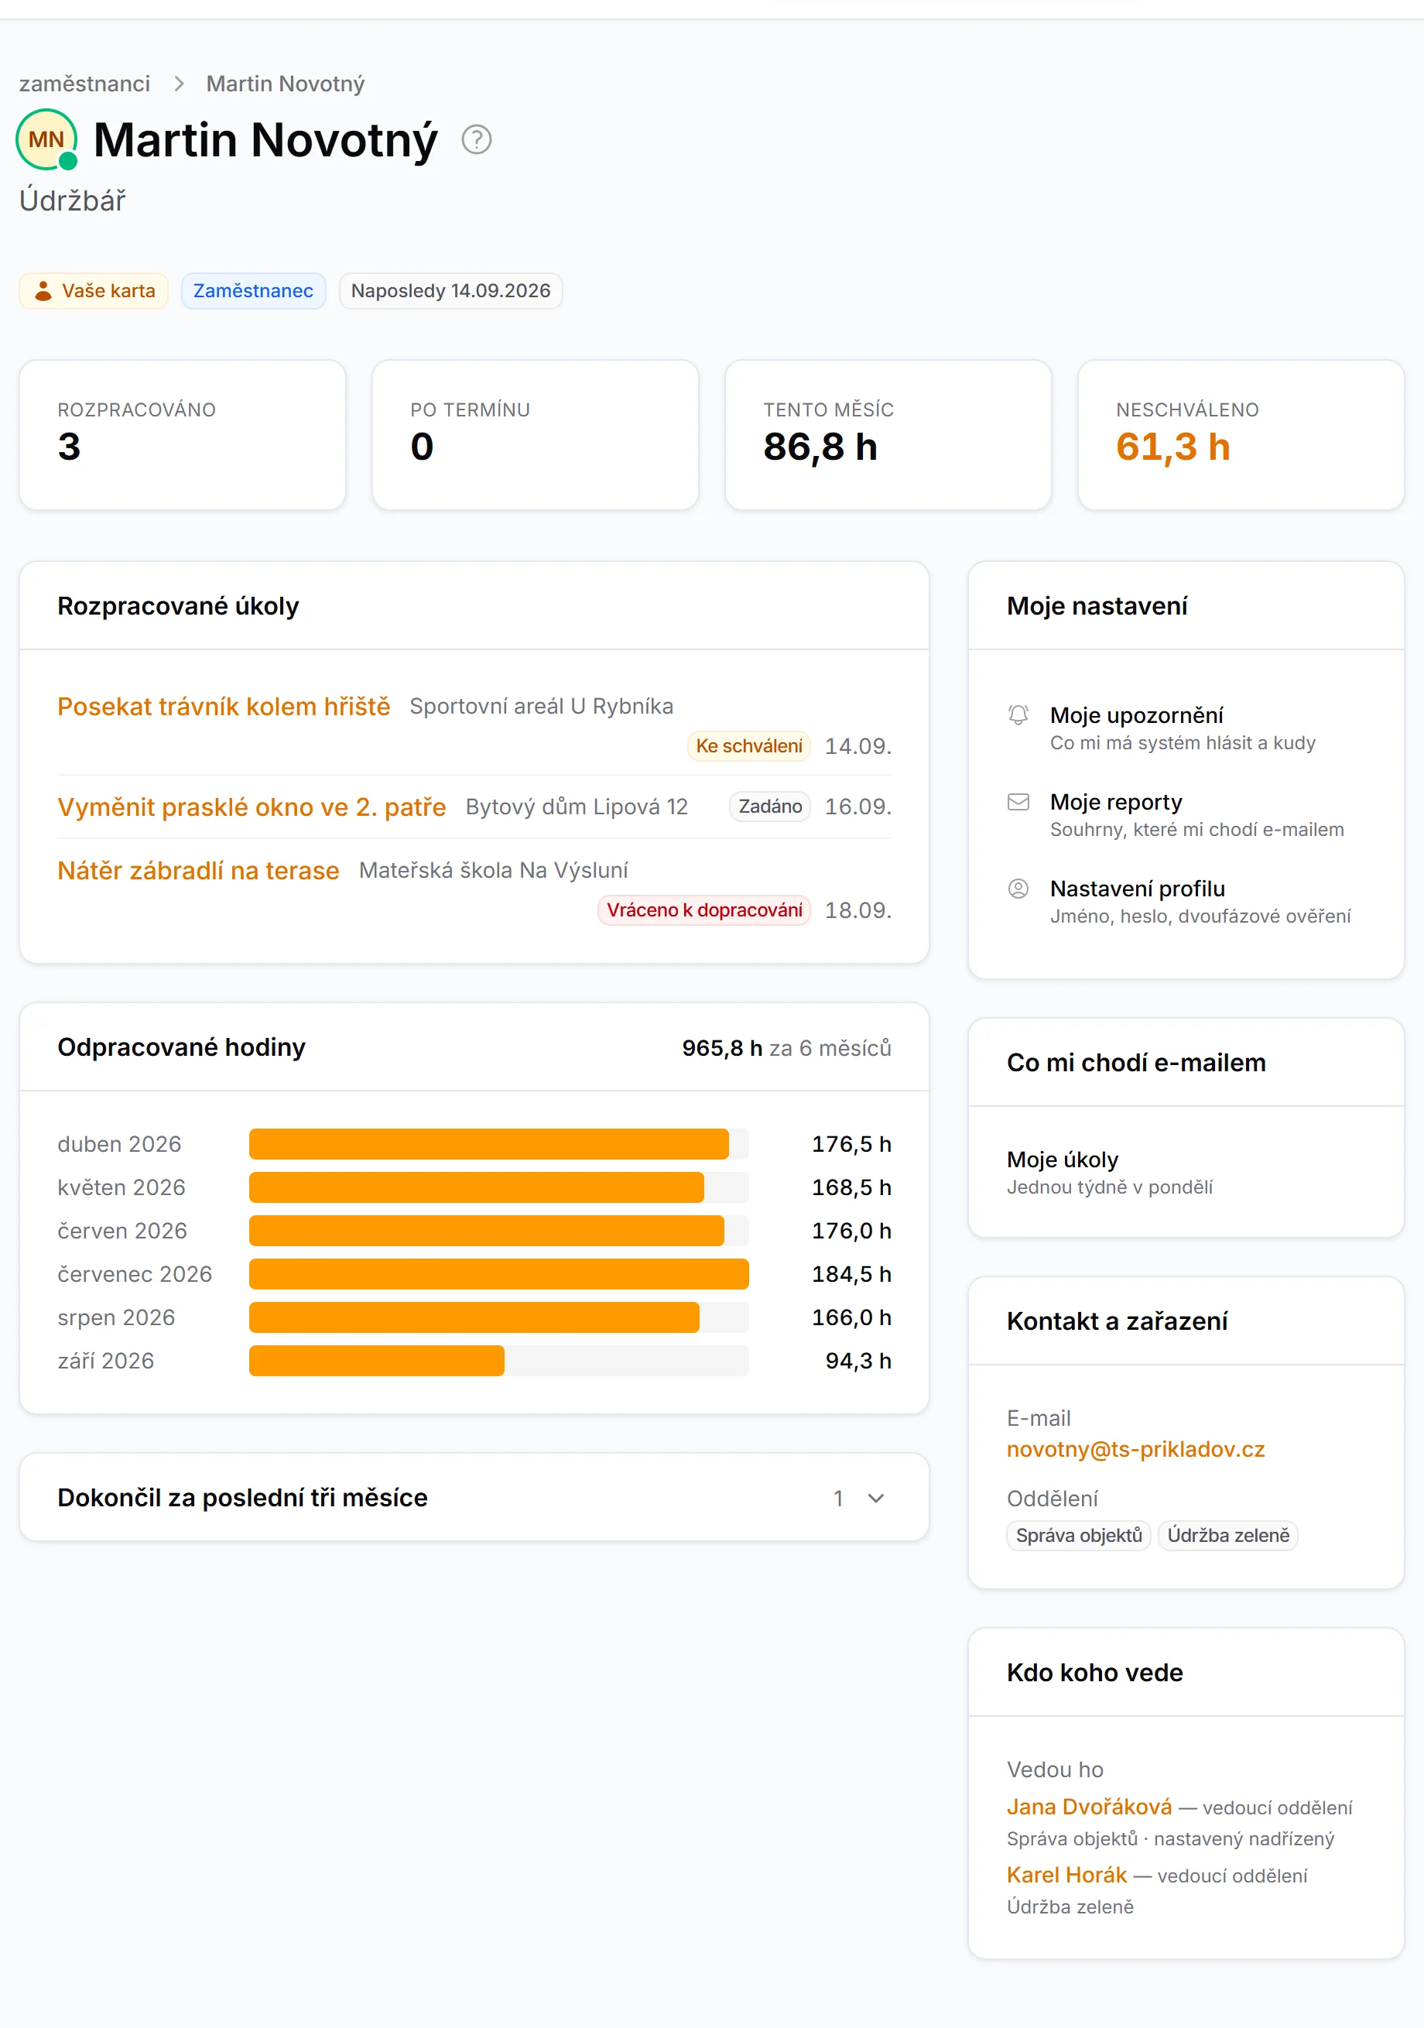Click Bytový dům Lipová 12 location
This screenshot has height=2028, width=1424.
576,807
